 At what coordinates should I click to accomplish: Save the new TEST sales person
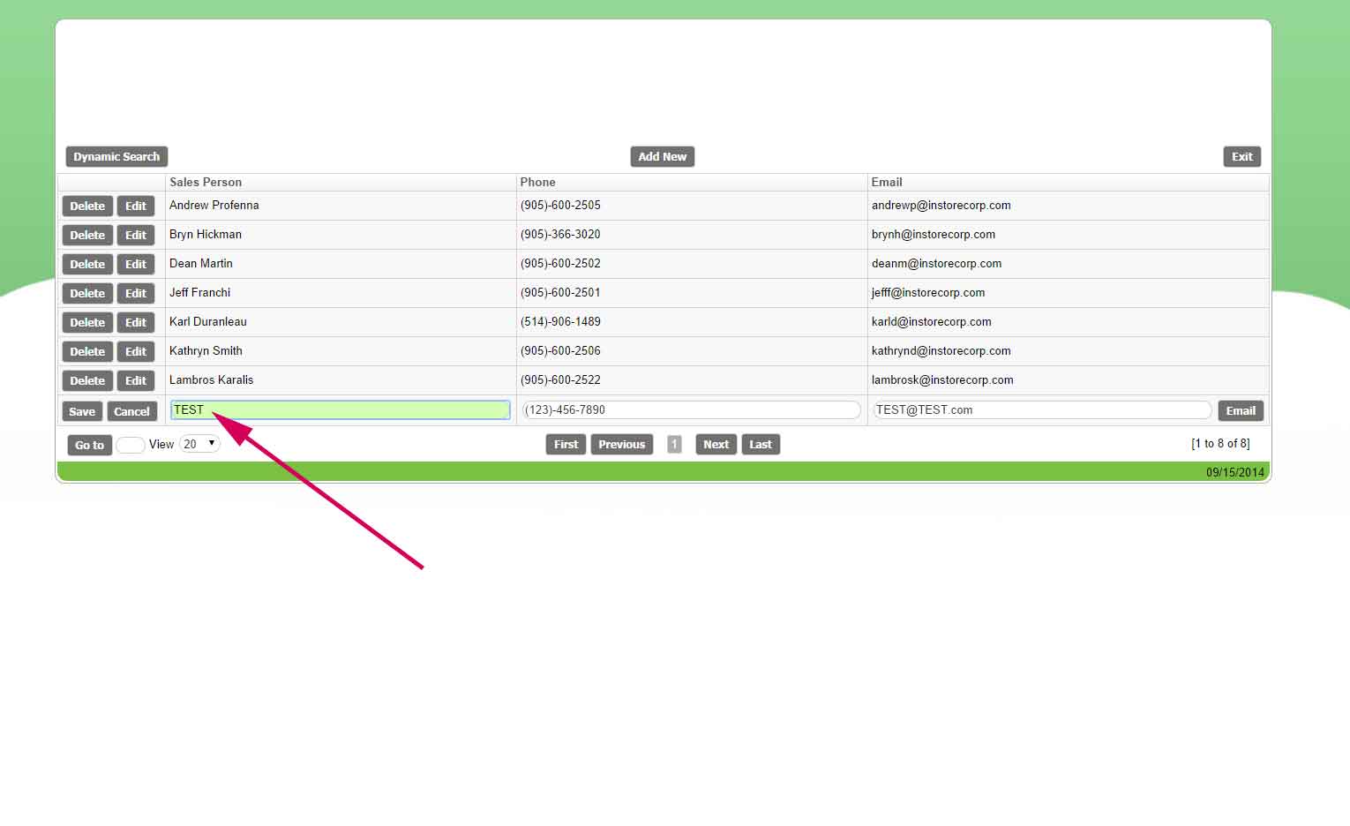(82, 412)
